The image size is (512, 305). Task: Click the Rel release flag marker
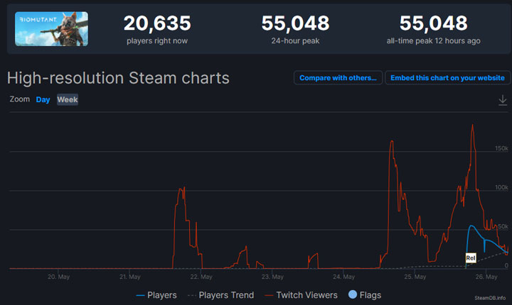(x=470, y=257)
